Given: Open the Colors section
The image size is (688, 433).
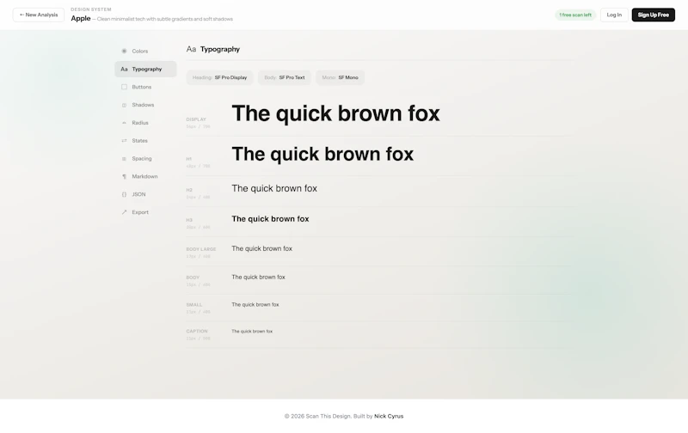Looking at the screenshot, I should [x=145, y=52].
